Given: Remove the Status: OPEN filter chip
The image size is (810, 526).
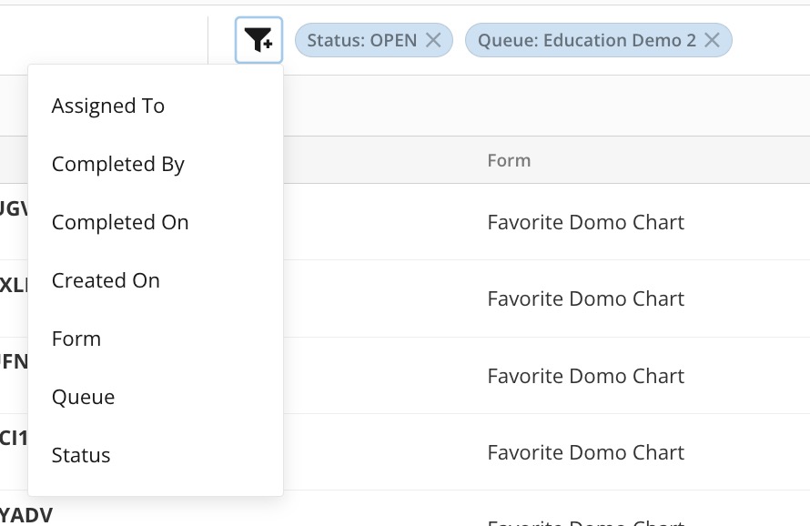Looking at the screenshot, I should [434, 40].
